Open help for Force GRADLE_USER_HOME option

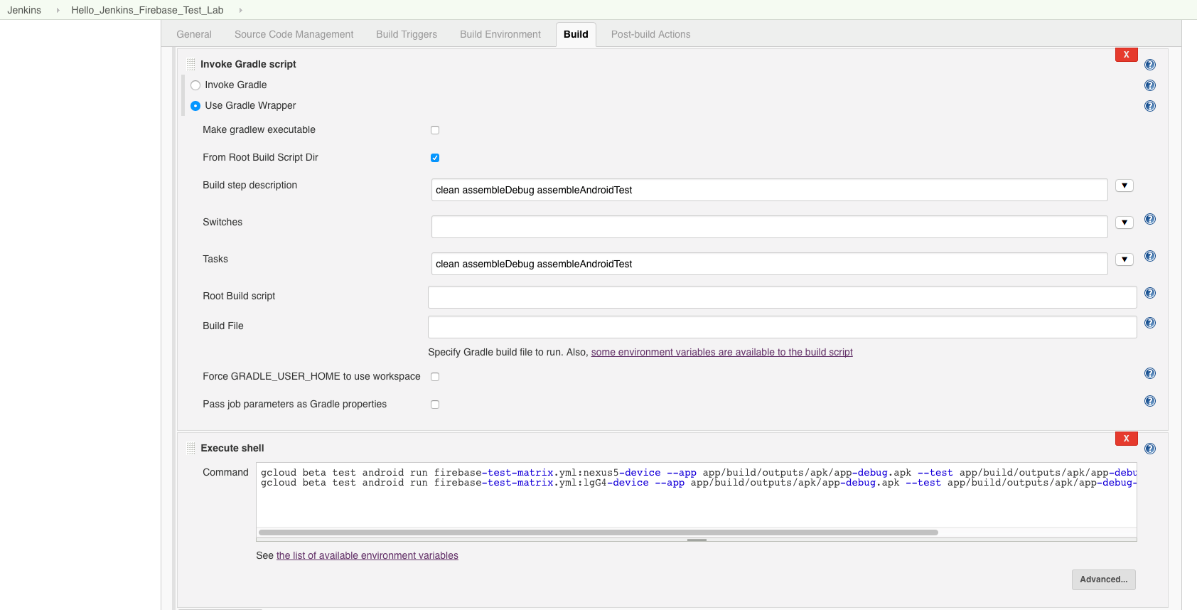click(x=1150, y=373)
